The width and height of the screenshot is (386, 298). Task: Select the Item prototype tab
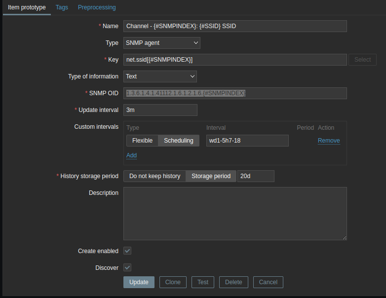click(x=27, y=7)
